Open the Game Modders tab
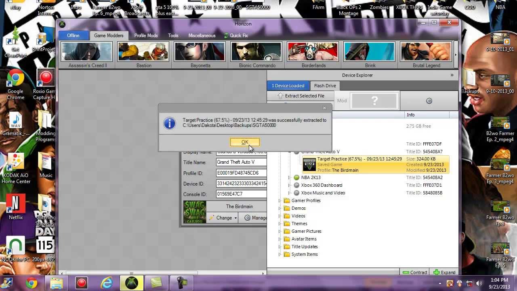 tap(109, 36)
